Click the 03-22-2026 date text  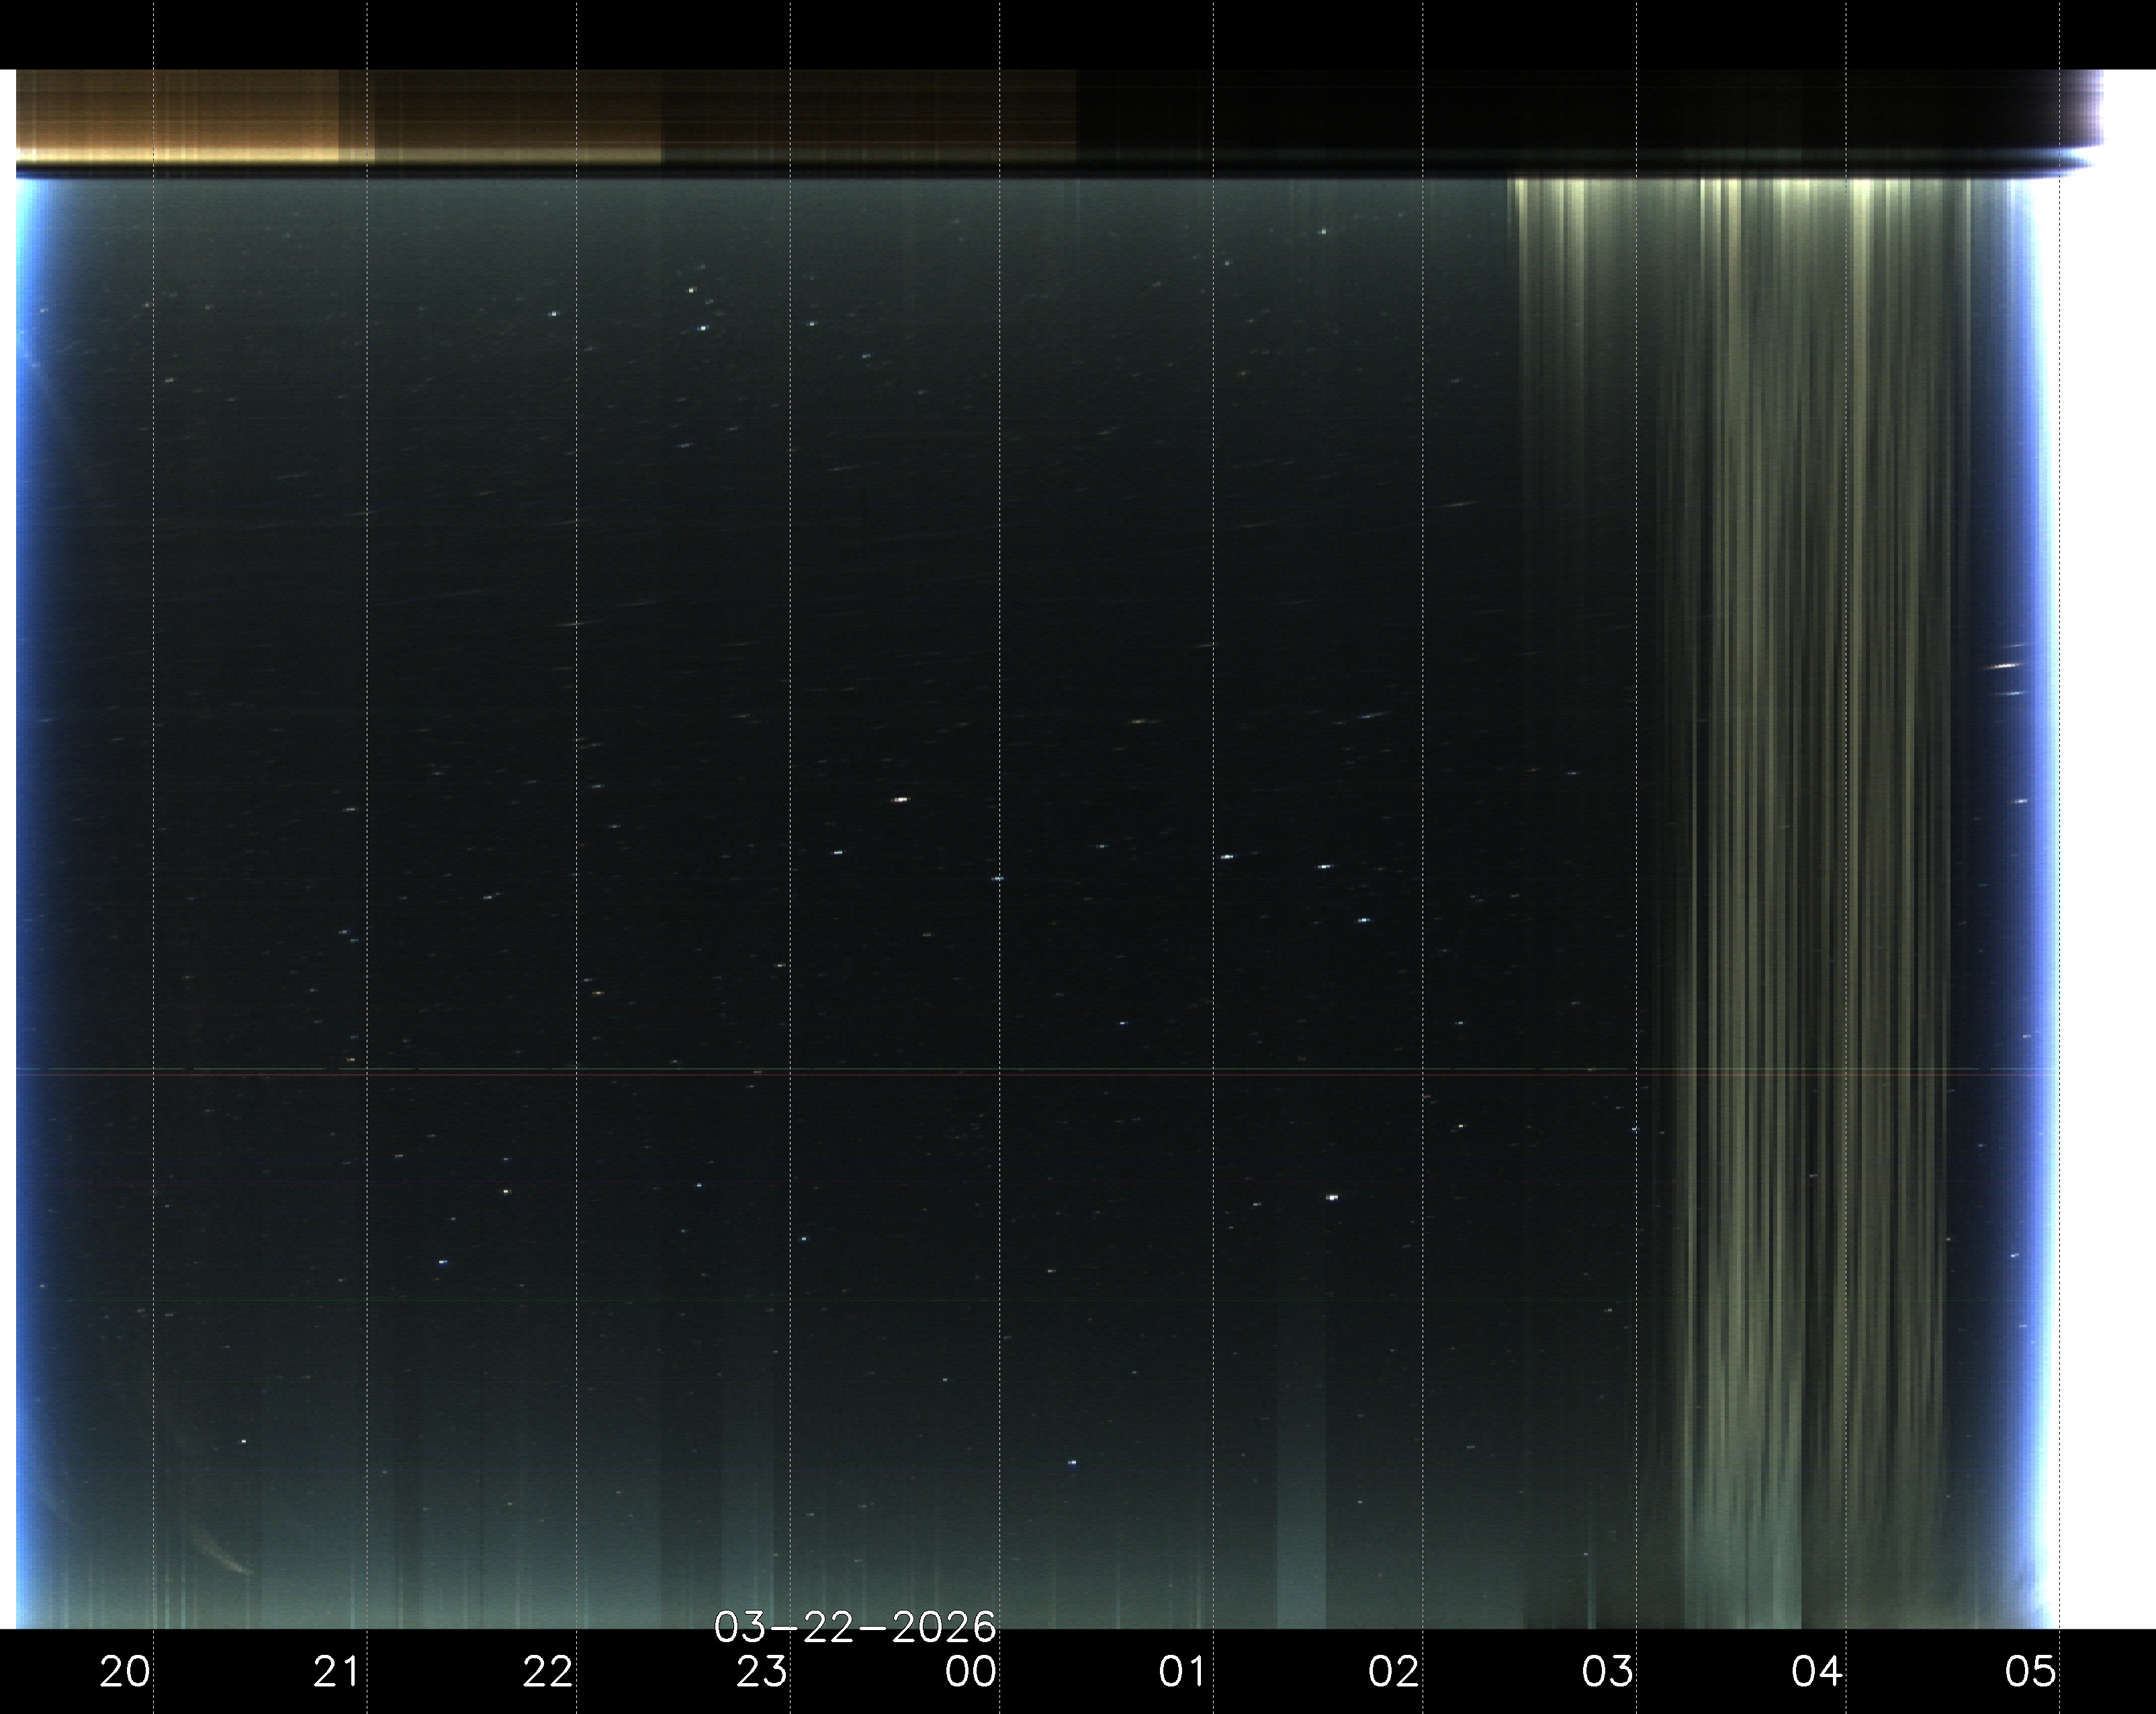[x=855, y=1628]
